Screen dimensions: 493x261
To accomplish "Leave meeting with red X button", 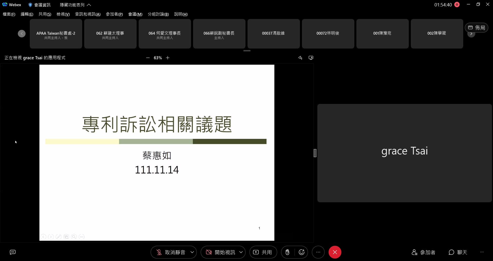I will coord(335,252).
